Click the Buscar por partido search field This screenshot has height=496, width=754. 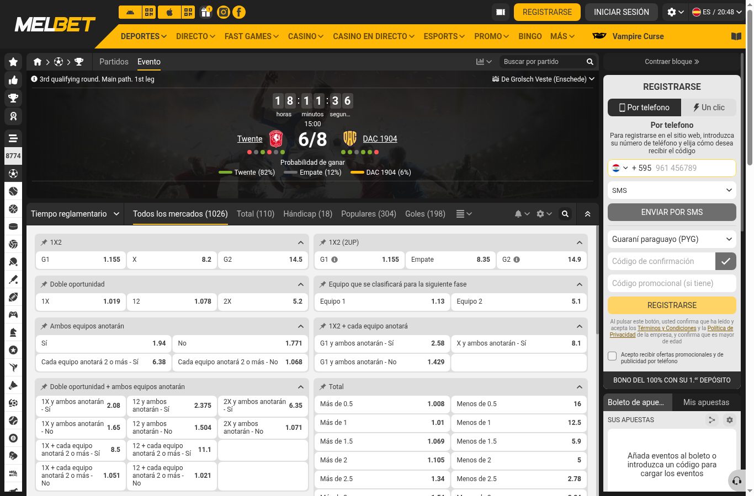543,62
